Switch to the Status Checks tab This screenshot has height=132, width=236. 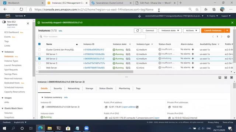pos(106,88)
